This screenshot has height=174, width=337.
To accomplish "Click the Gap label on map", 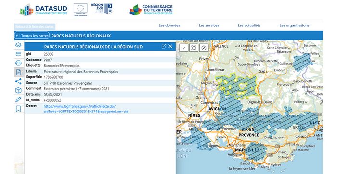I will 262,71.
